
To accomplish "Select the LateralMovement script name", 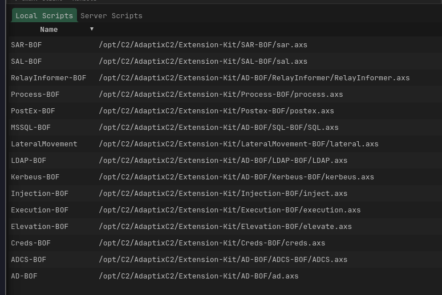I will coord(44,144).
